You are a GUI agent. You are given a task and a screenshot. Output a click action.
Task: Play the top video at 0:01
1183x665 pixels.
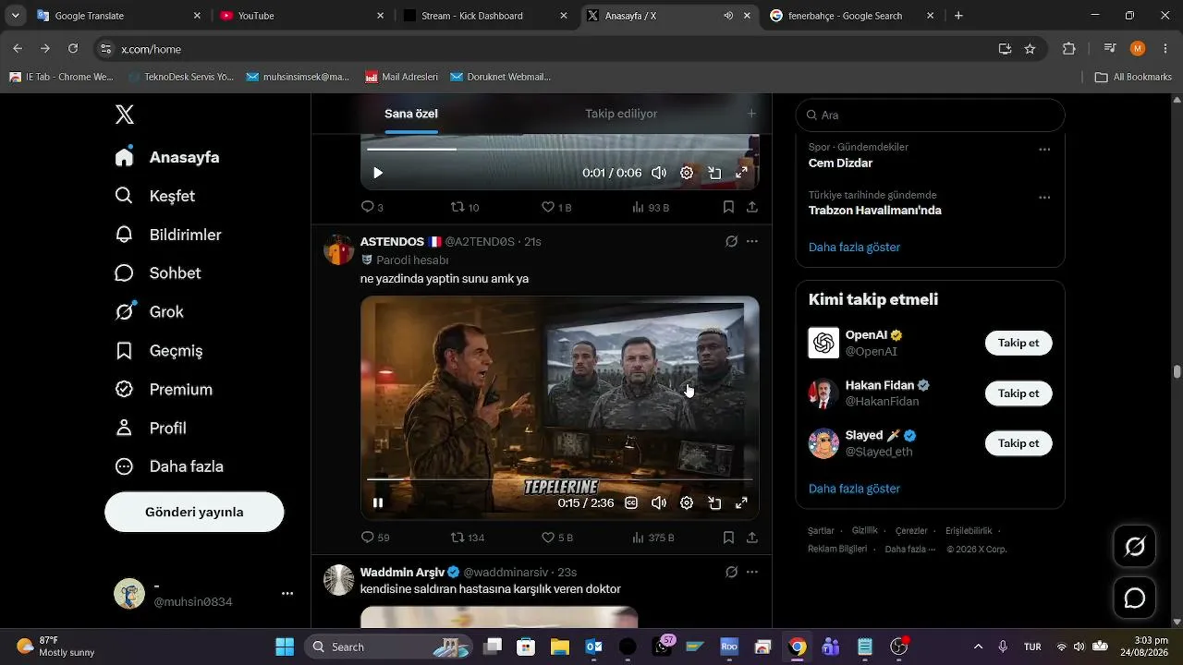coord(378,173)
